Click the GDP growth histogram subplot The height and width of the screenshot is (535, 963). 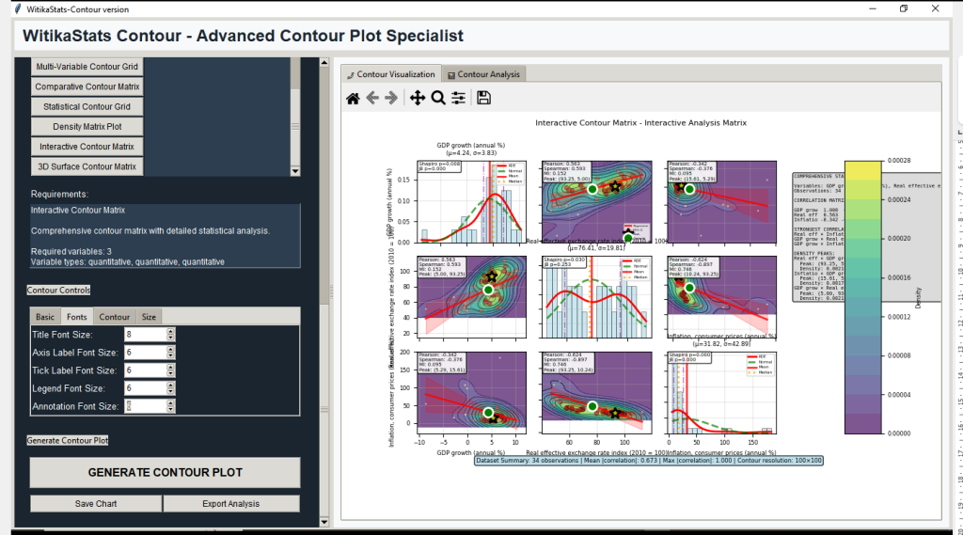point(472,202)
